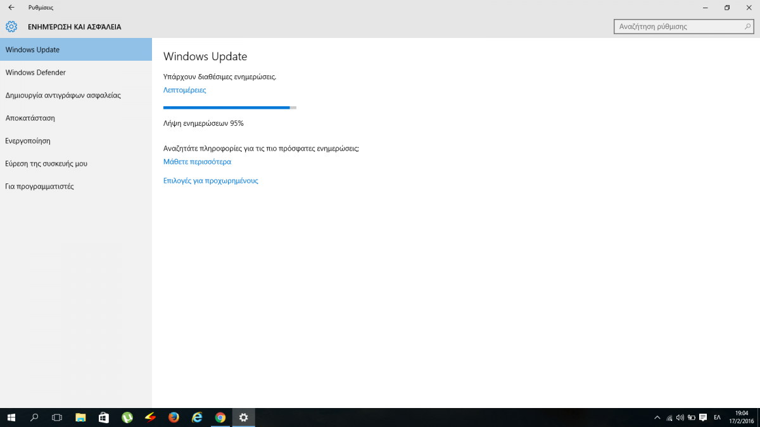Open the lightning bolt app on taskbar

tap(150, 418)
